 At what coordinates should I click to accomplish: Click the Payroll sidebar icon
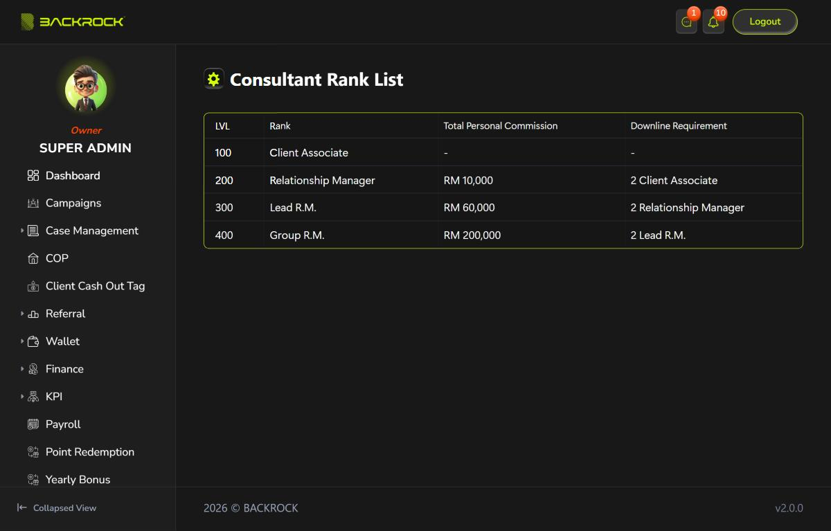[x=33, y=424]
